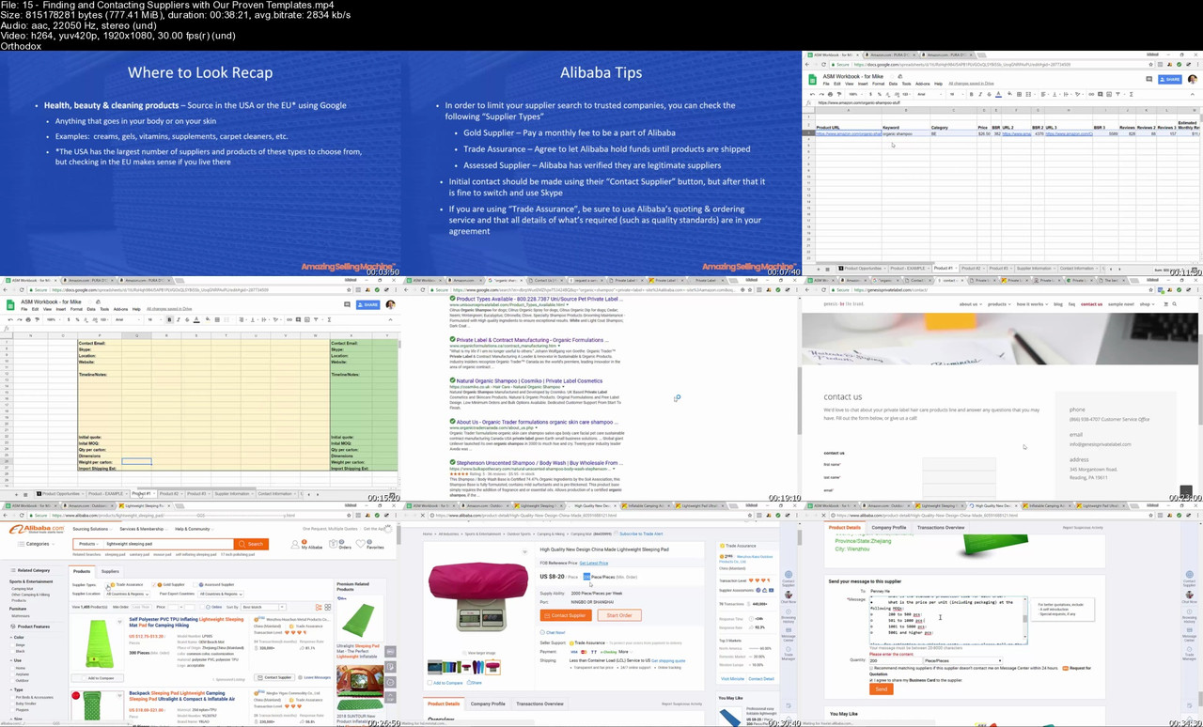Open comments icon beside SHARE in 00:11:30 frame
The width and height of the screenshot is (1203, 727).
click(1148, 80)
